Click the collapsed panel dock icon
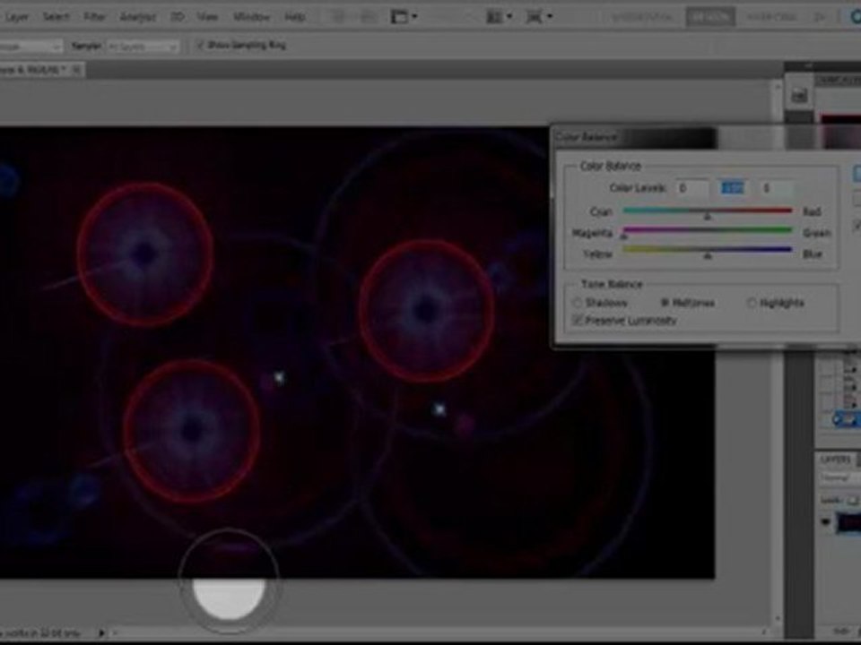Screen dimensions: 861x645 tap(799, 96)
